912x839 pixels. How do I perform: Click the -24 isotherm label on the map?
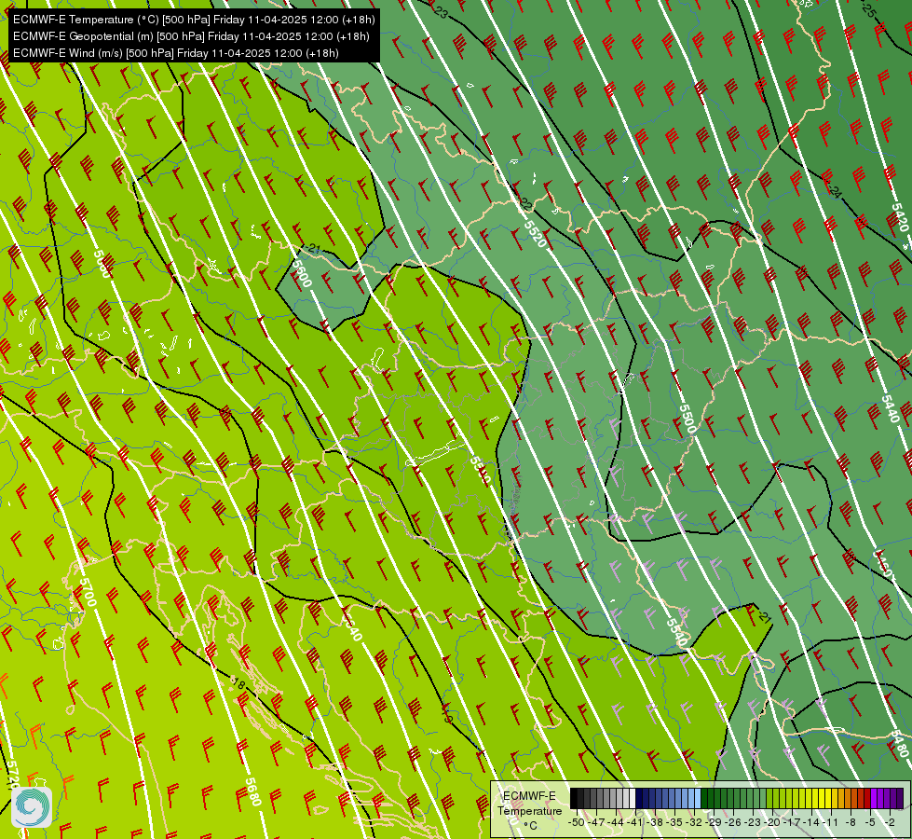coord(835,191)
